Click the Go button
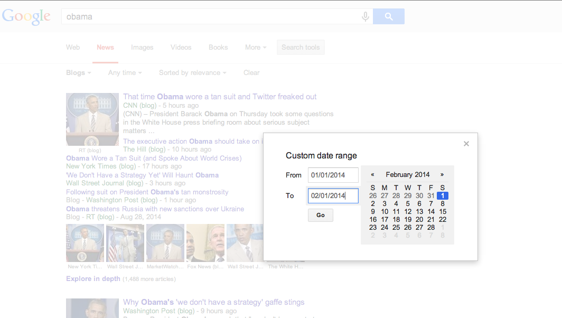This screenshot has width=562, height=318. pos(321,215)
